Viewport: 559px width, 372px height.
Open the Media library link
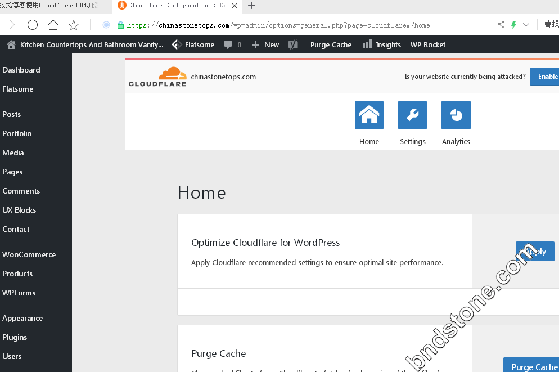point(13,153)
